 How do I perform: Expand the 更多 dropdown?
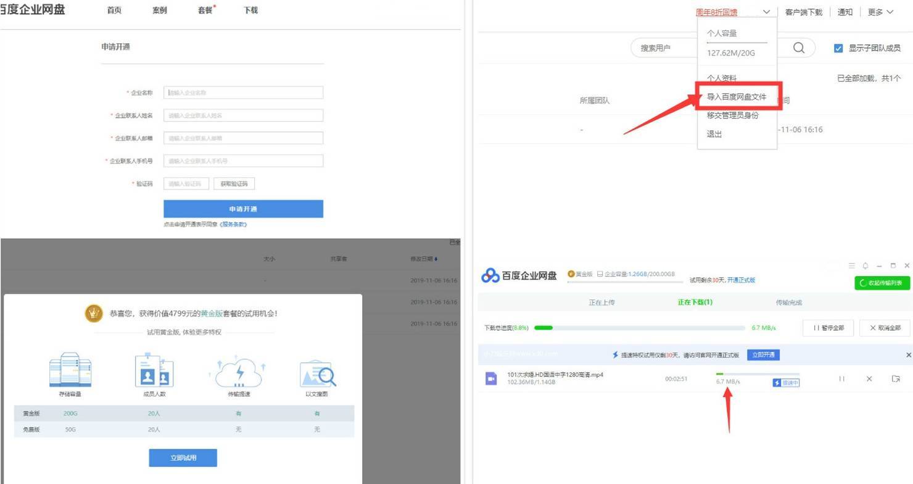[x=880, y=12]
